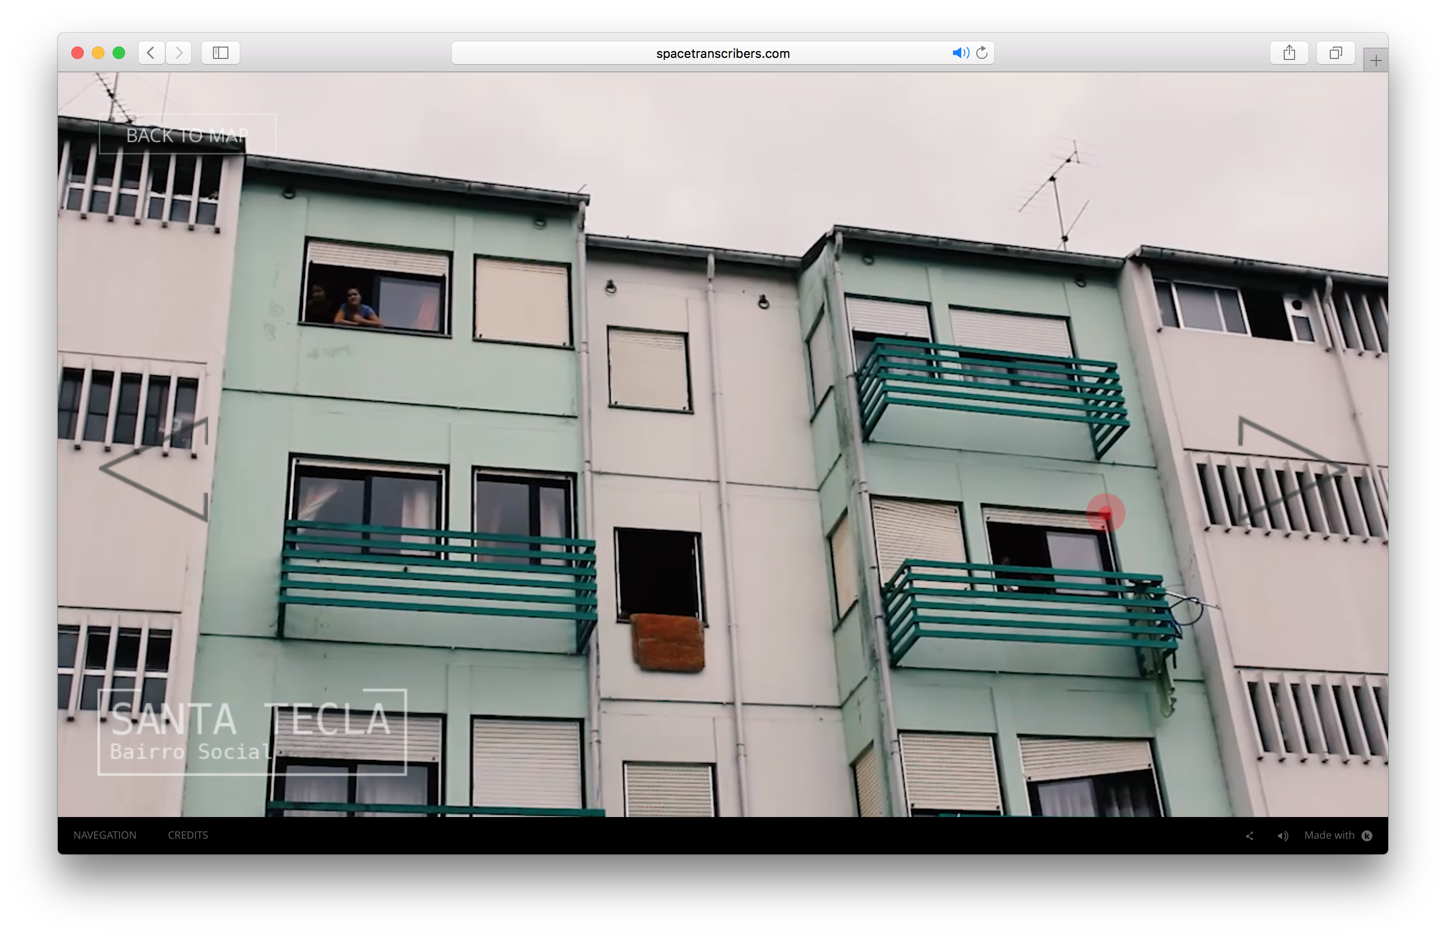Click the Safari back arrow button

tap(151, 53)
